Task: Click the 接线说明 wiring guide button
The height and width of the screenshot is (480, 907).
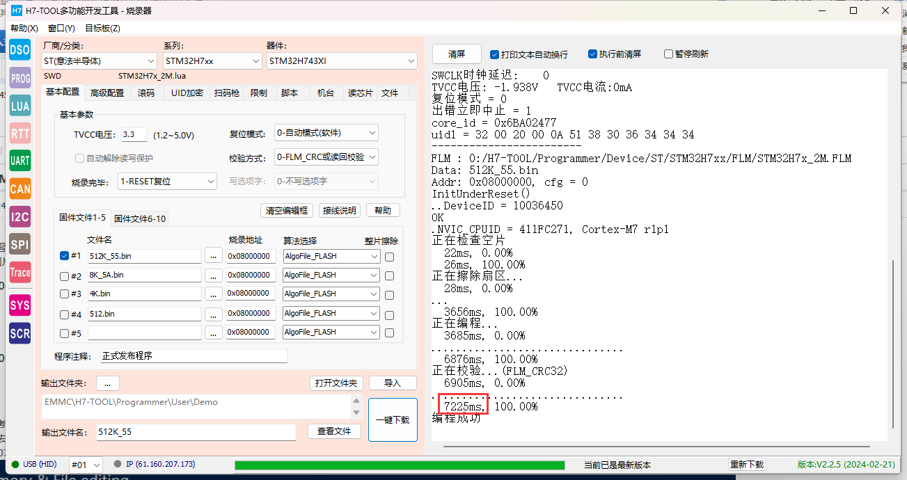Action: [340, 211]
